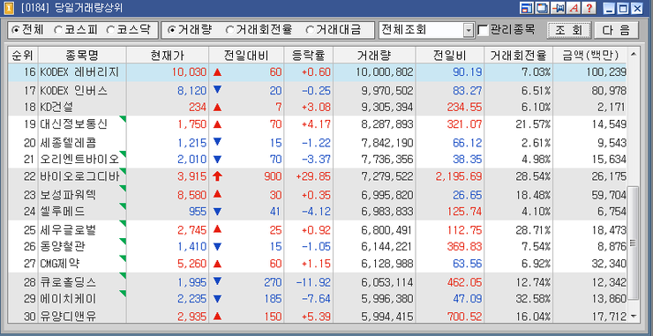Click the 다음 next button

[x=616, y=30]
